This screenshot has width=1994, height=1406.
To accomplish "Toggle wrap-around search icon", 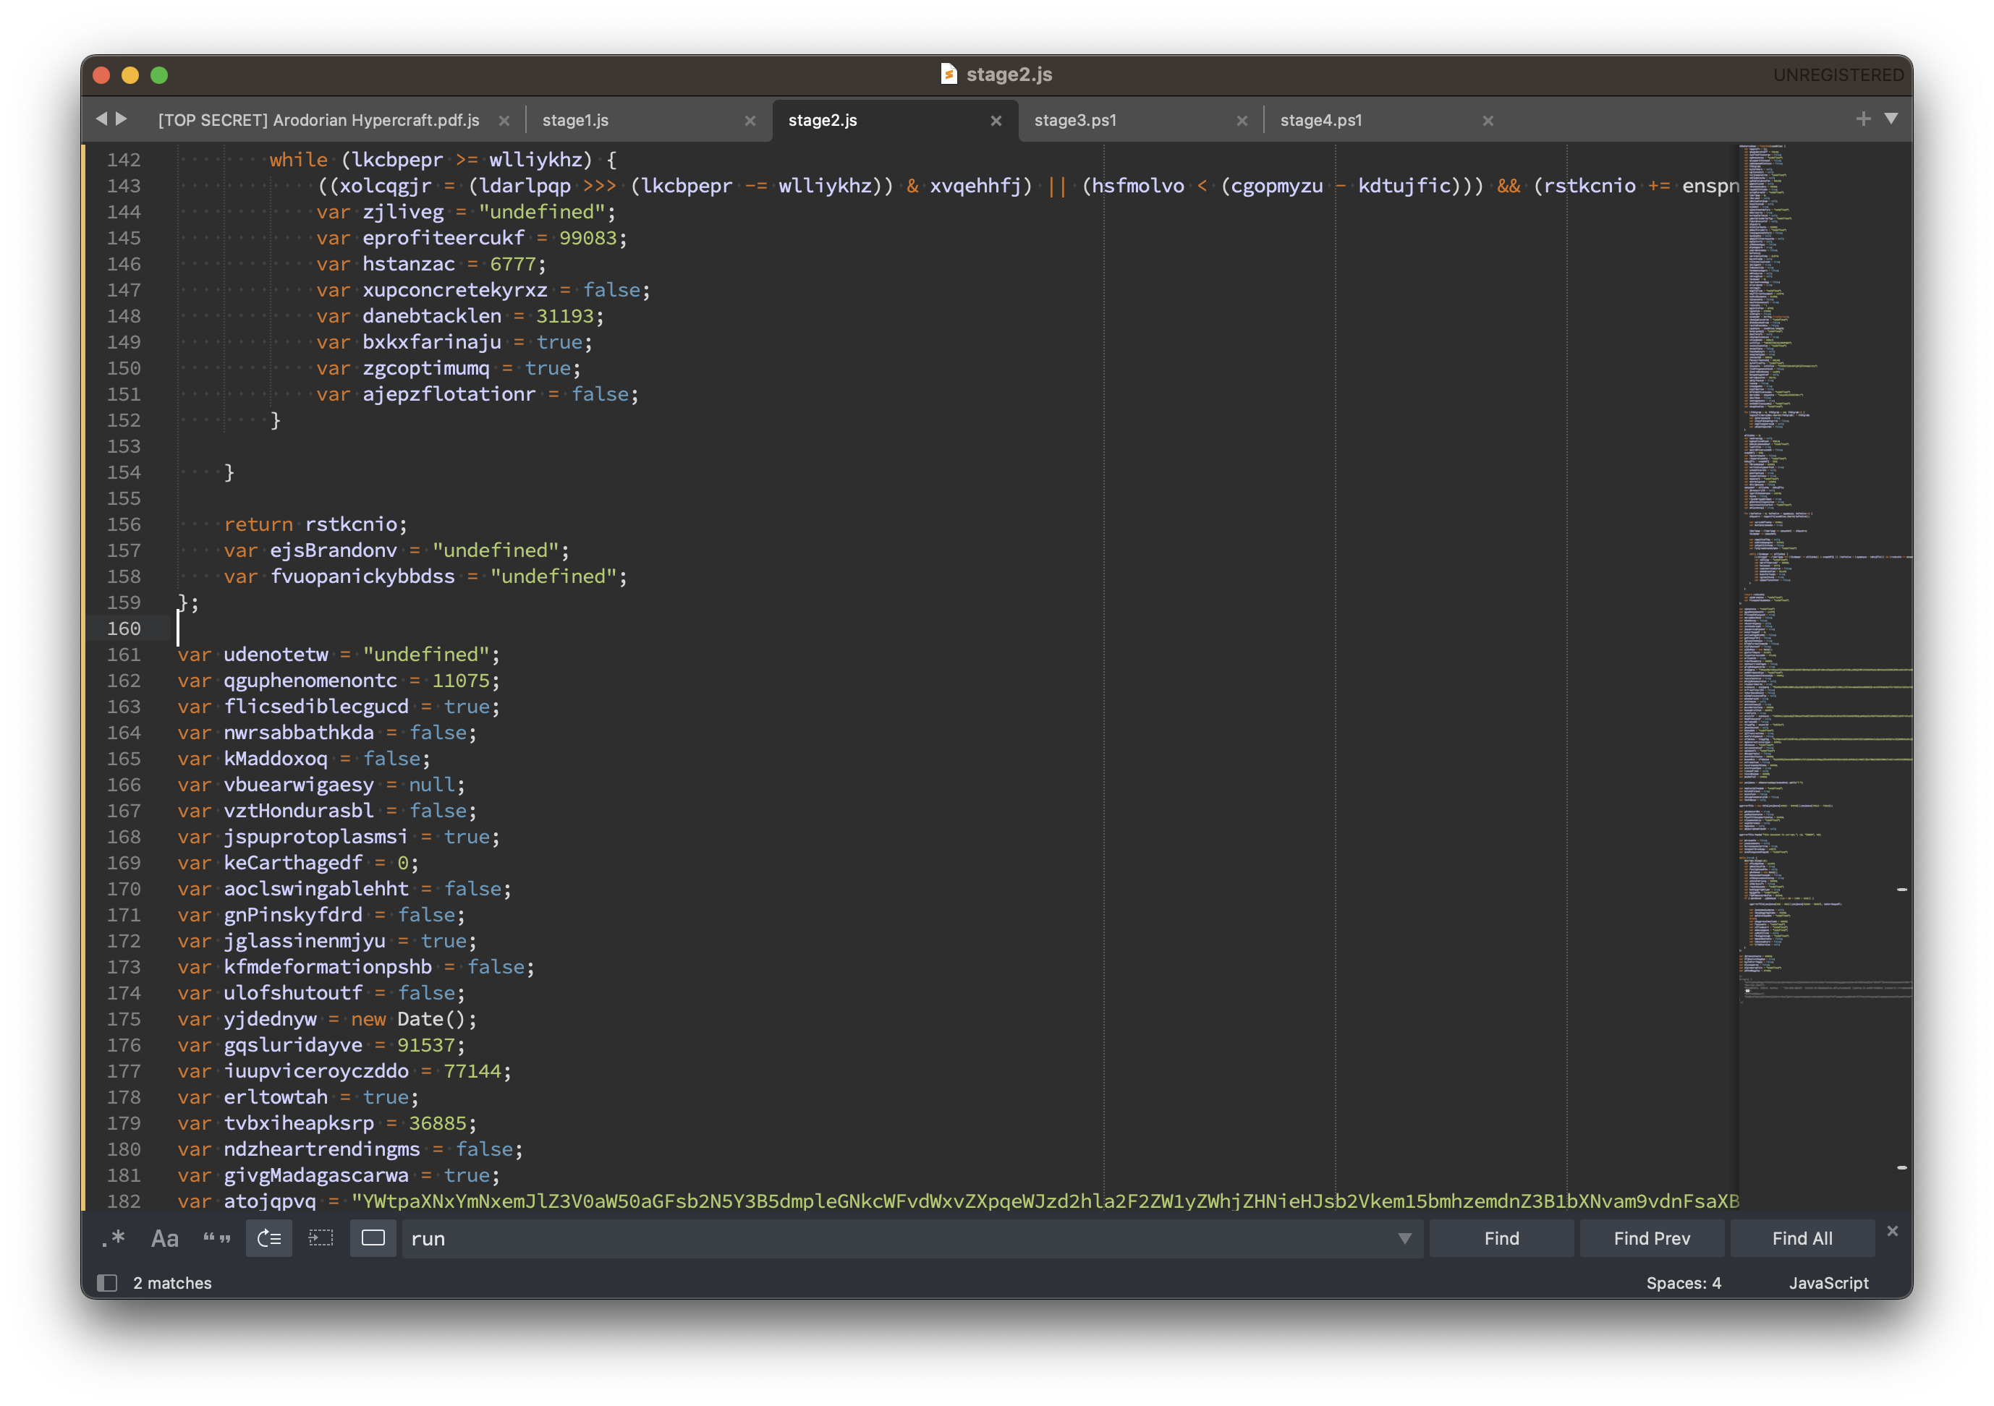I will pos(269,1238).
